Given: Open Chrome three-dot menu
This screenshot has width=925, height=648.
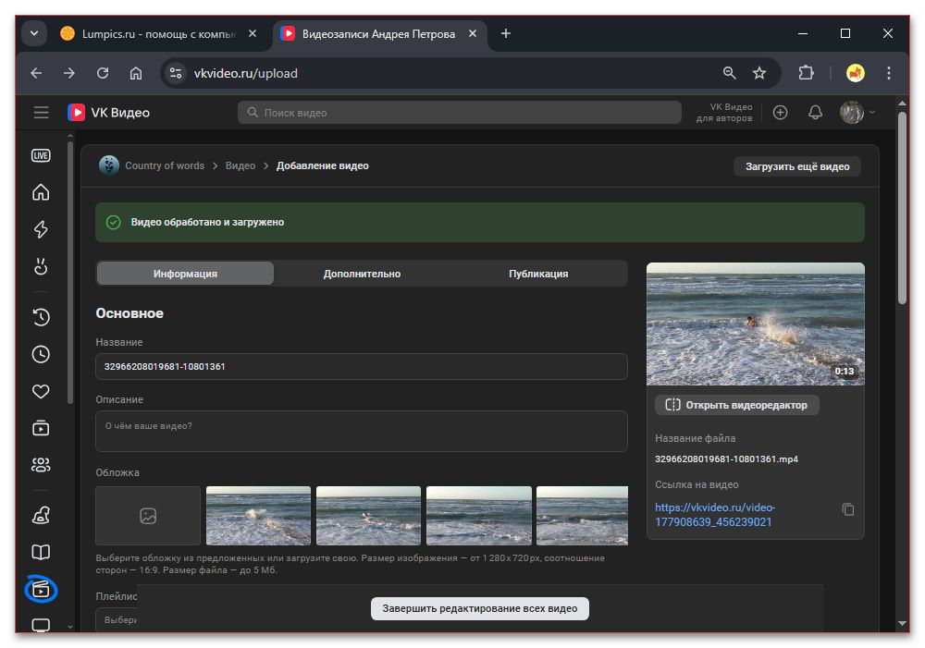Looking at the screenshot, I should [888, 73].
